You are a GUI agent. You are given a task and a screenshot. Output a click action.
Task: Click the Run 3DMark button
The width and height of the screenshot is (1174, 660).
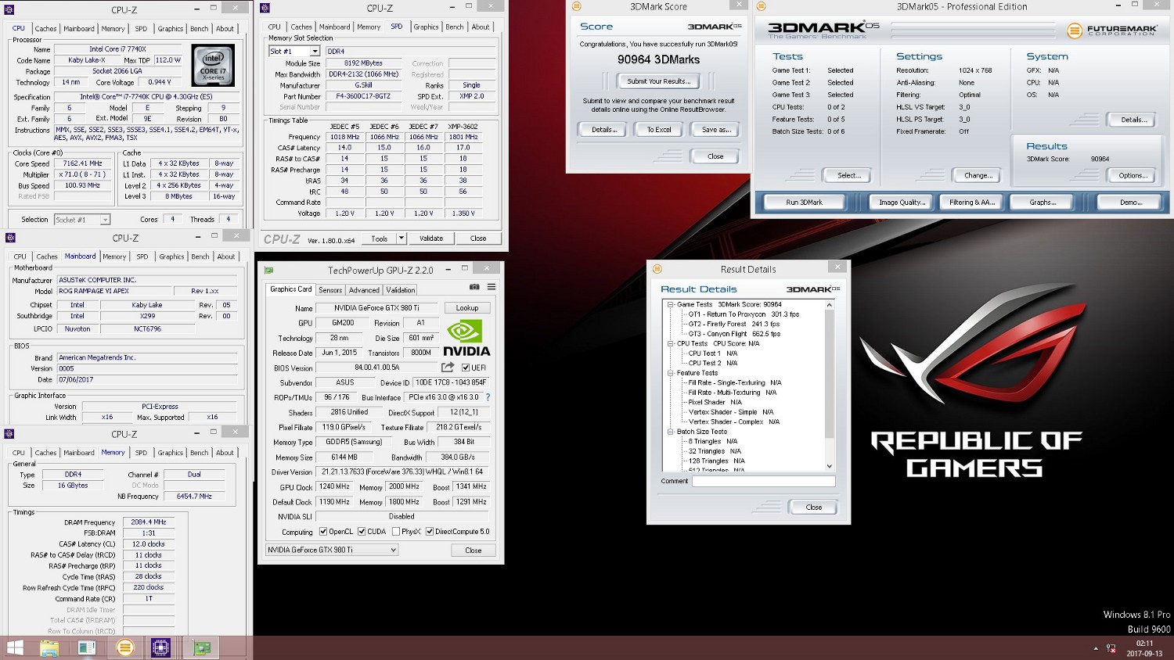click(x=805, y=203)
